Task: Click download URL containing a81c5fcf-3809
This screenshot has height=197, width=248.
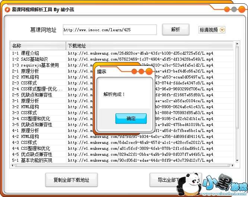Action: [140, 148]
